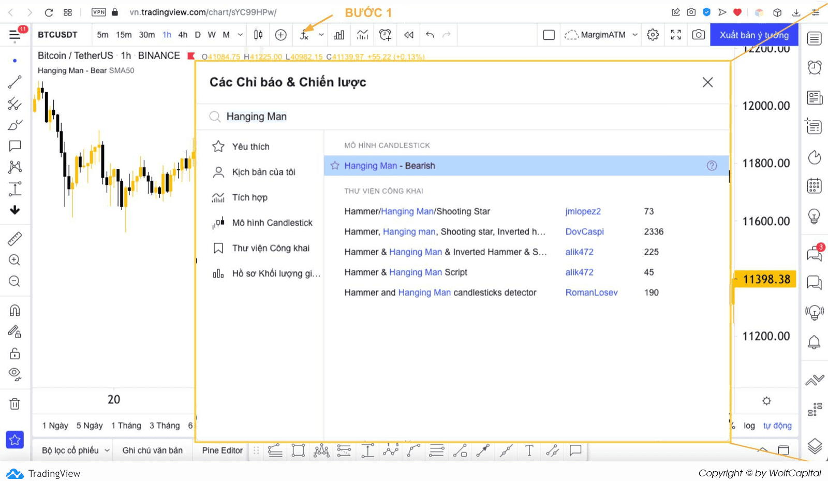
Task: Open the Indicators fx button
Action: point(304,35)
